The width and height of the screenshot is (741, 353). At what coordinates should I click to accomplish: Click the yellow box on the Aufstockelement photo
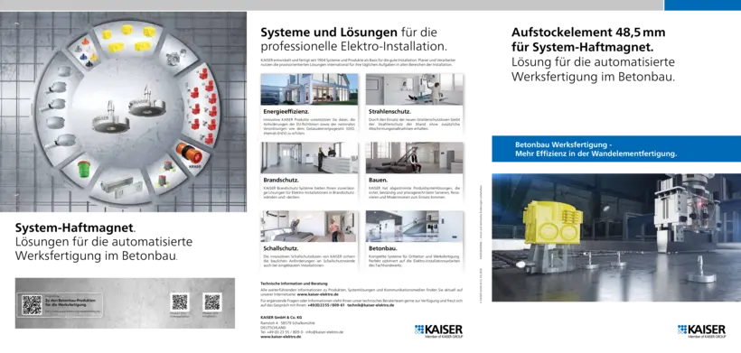[x=553, y=224]
